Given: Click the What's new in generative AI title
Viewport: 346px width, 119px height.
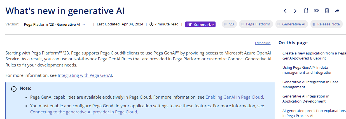Looking at the screenshot, I should click(65, 11).
